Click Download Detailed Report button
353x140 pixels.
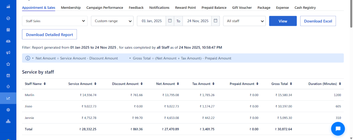click(49, 34)
